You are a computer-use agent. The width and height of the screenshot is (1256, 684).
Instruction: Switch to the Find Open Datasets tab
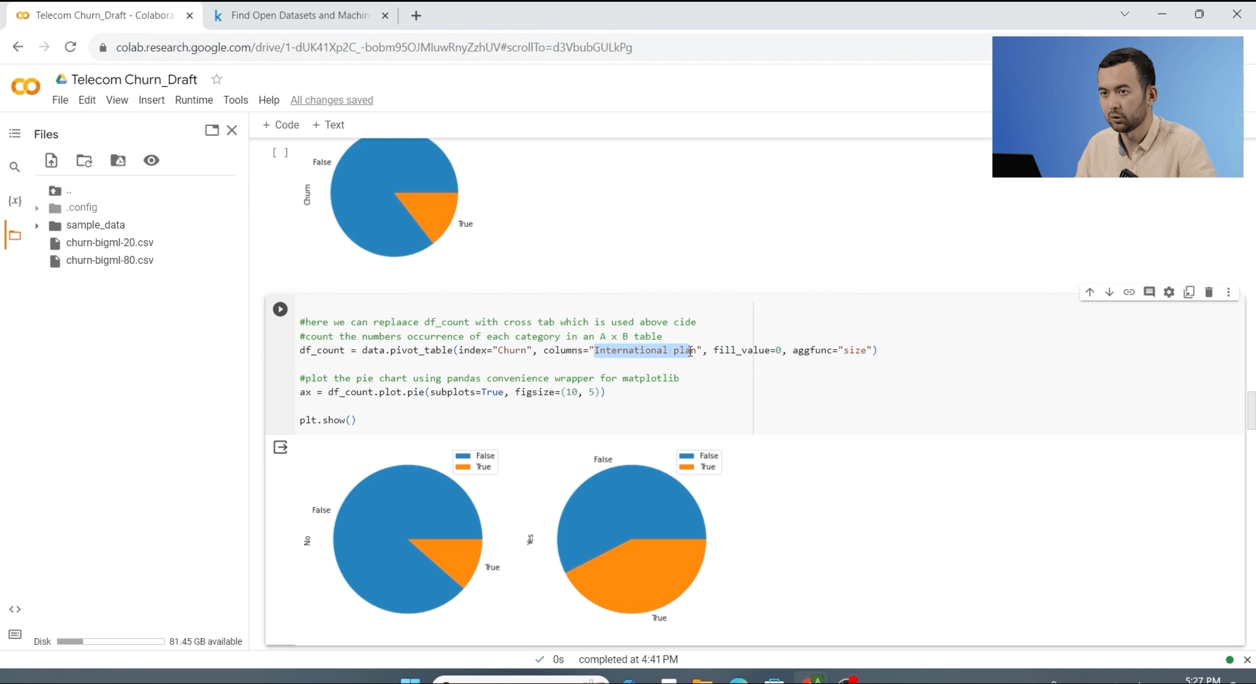299,16
